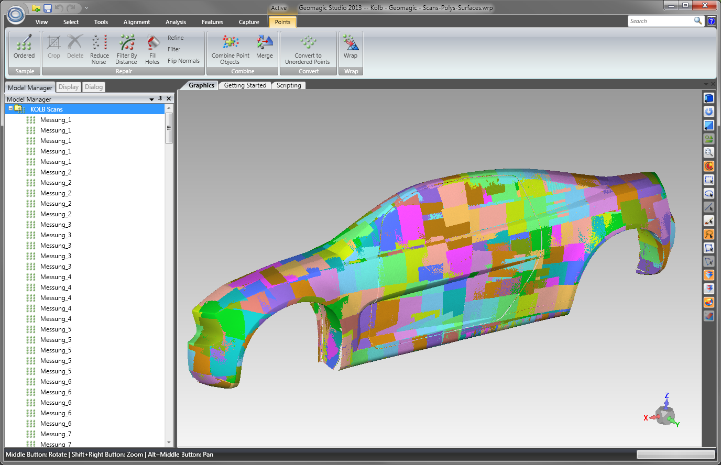Image resolution: width=721 pixels, height=465 pixels.
Task: Close the Model Manager panel
Action: [169, 98]
